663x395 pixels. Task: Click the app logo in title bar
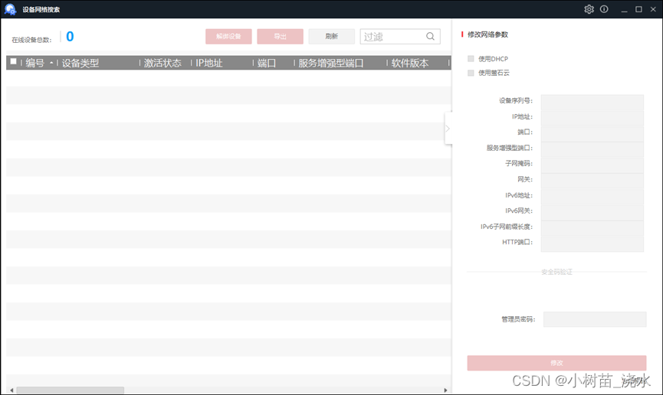[10, 9]
